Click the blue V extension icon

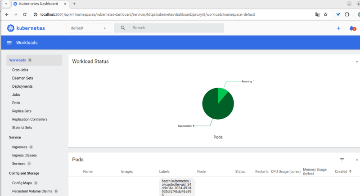click(338, 14)
